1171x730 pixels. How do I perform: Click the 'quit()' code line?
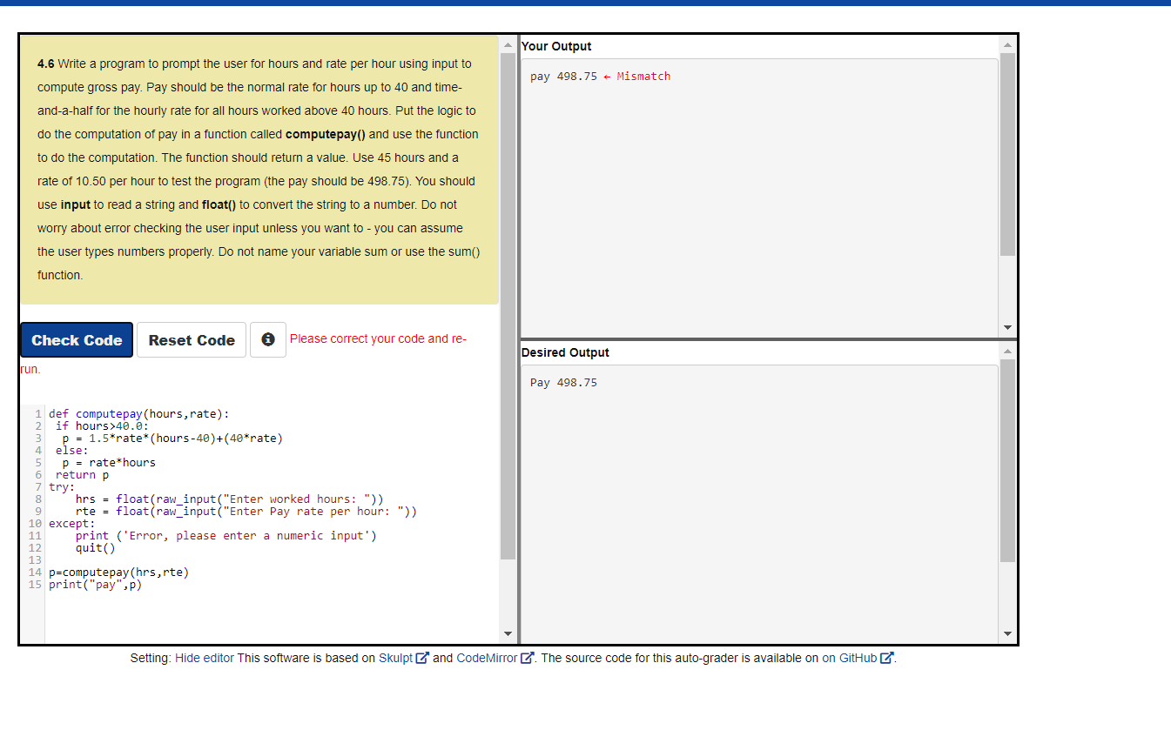pos(96,548)
